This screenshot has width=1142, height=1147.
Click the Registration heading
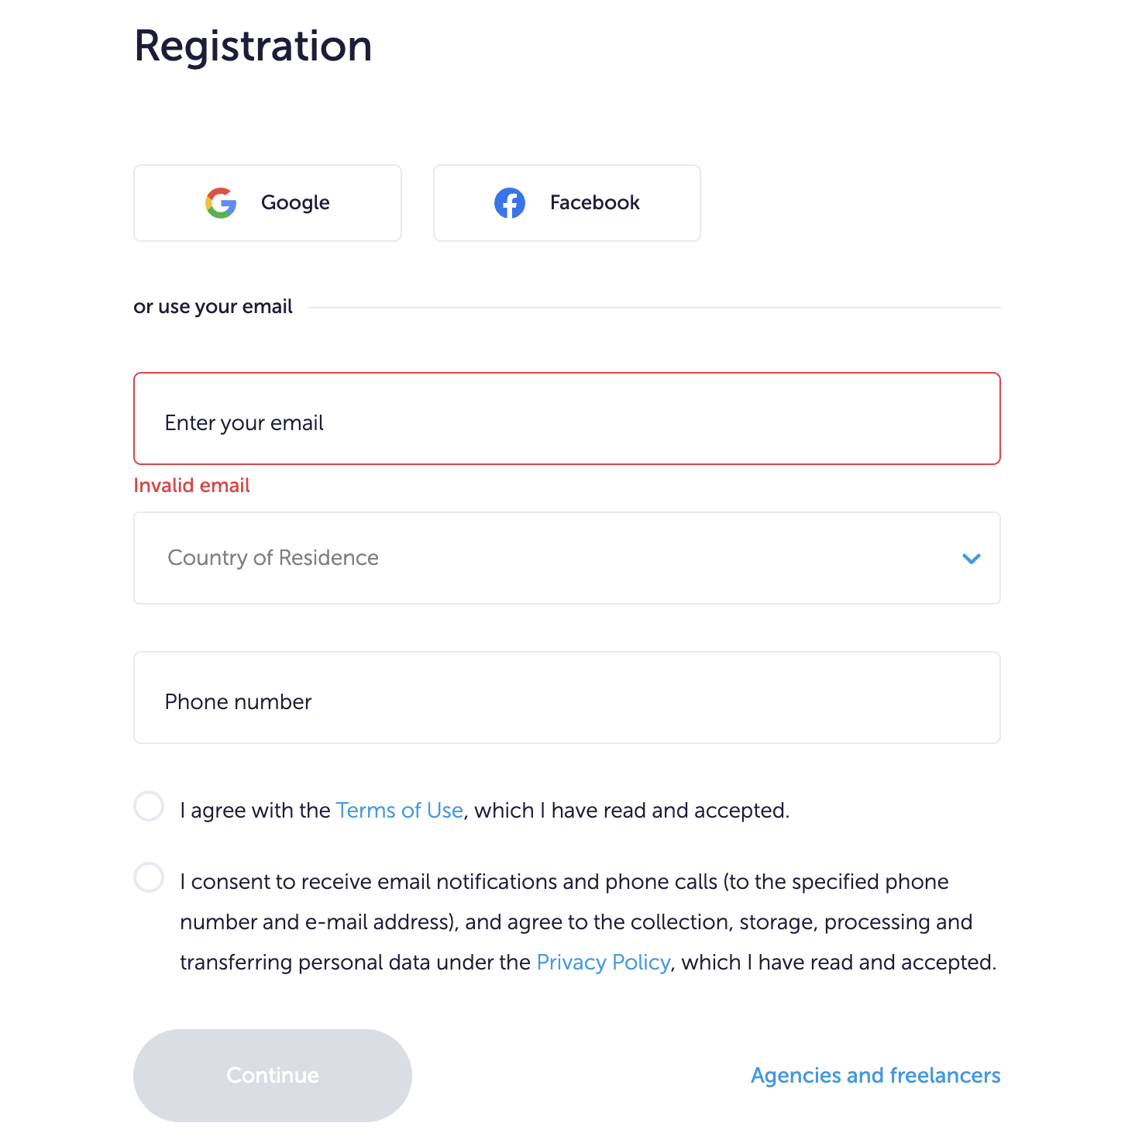coord(253,46)
